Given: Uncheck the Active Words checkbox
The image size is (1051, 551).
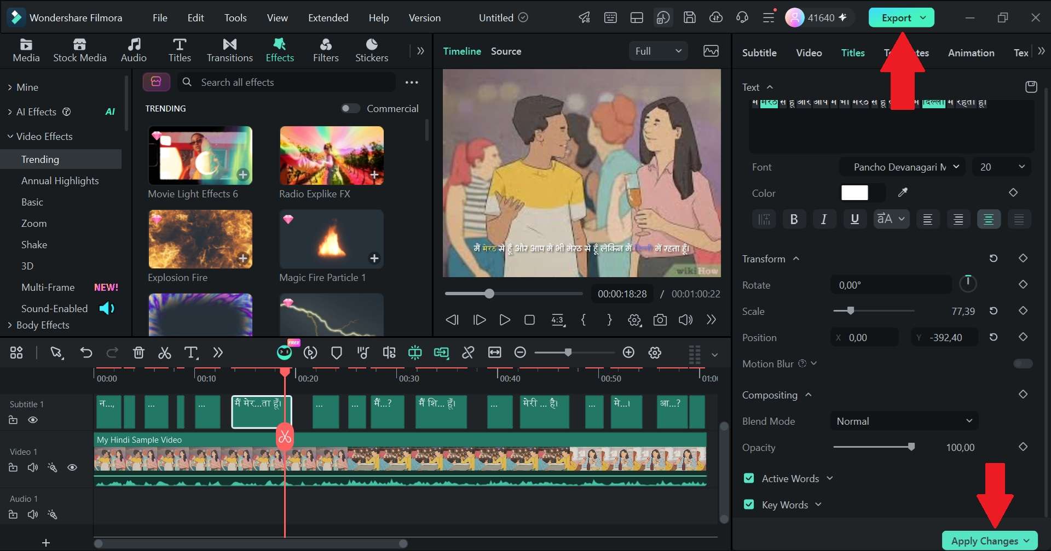Looking at the screenshot, I should tap(749, 478).
